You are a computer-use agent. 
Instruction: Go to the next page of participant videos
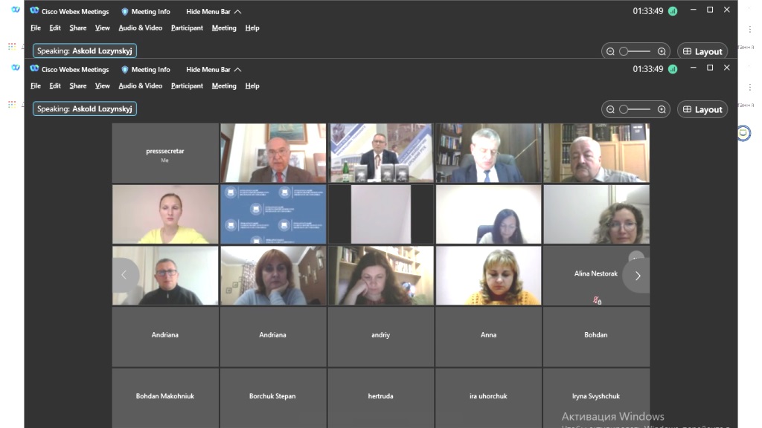click(637, 276)
